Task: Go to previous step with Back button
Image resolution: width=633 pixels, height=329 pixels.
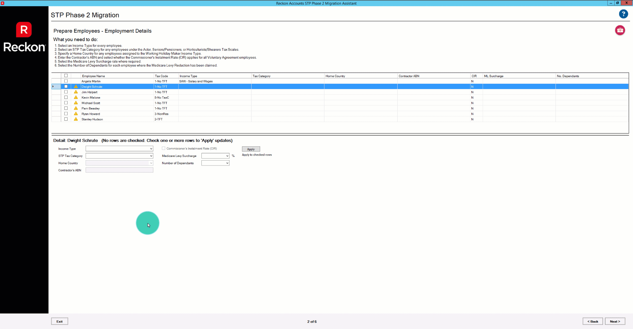Action: pyautogui.click(x=592, y=321)
